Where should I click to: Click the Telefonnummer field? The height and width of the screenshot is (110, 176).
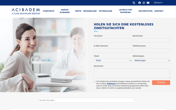(151, 50)
